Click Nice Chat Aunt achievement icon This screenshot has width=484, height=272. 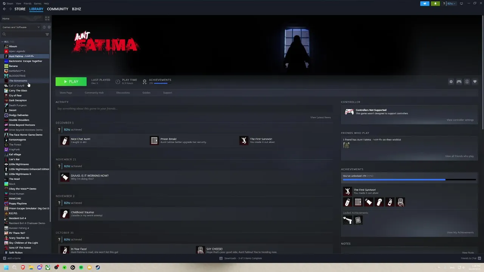click(65, 141)
